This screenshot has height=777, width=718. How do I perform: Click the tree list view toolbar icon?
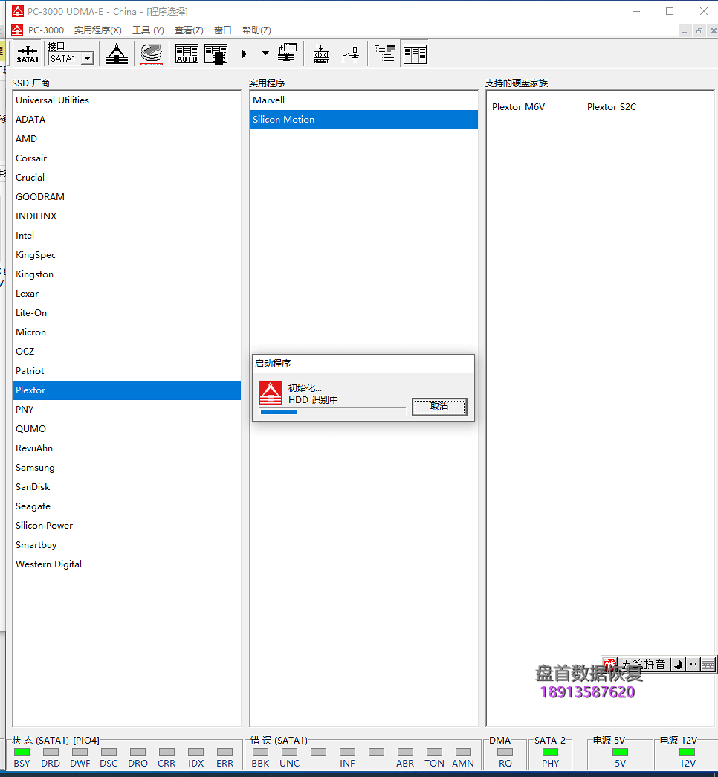pyautogui.click(x=384, y=54)
